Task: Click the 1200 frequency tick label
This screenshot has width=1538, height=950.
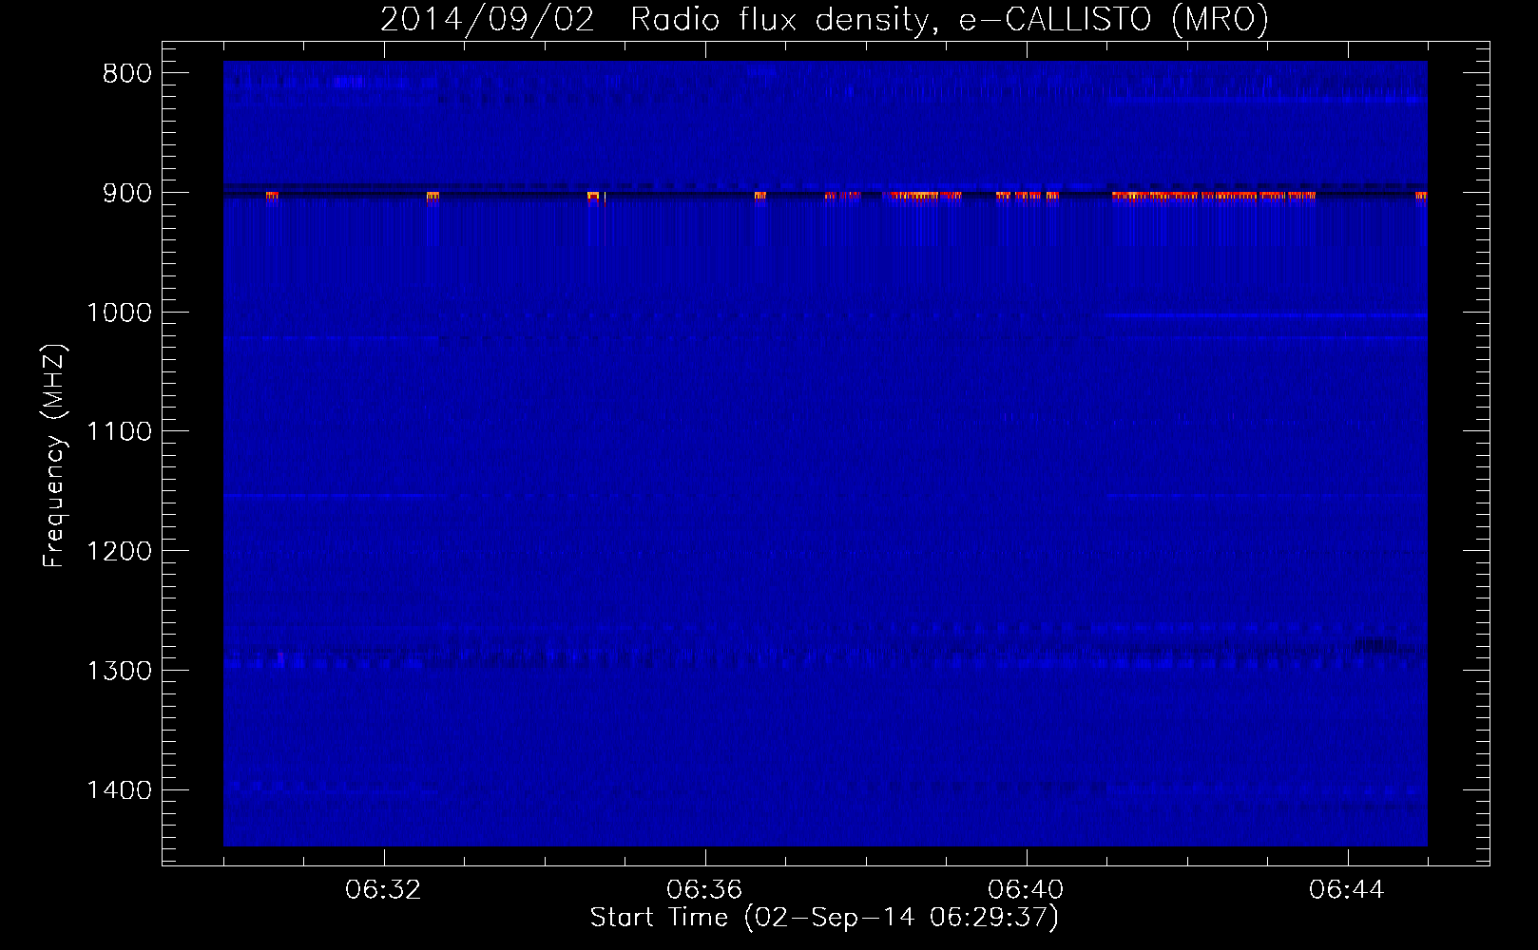Action: point(119,552)
